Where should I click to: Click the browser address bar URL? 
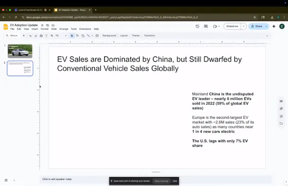(x=112, y=17)
